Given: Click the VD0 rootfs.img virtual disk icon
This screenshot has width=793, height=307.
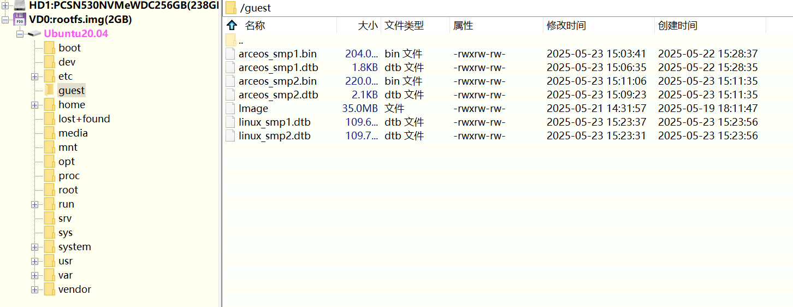Looking at the screenshot, I should [x=20, y=20].
